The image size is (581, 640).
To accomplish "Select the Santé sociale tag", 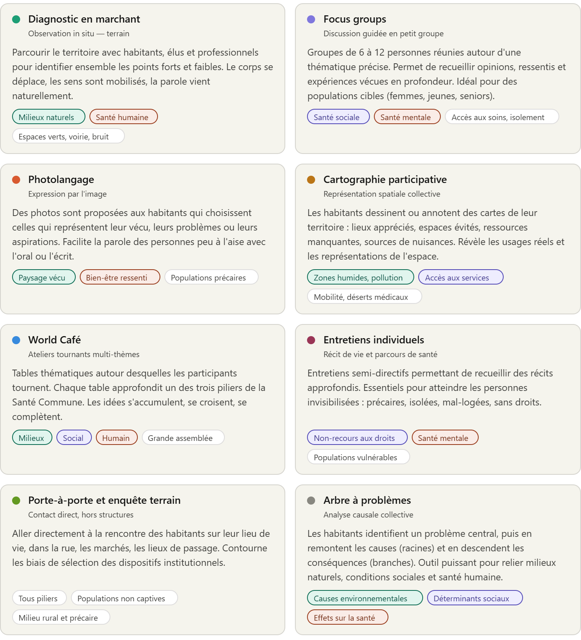I will (x=338, y=117).
